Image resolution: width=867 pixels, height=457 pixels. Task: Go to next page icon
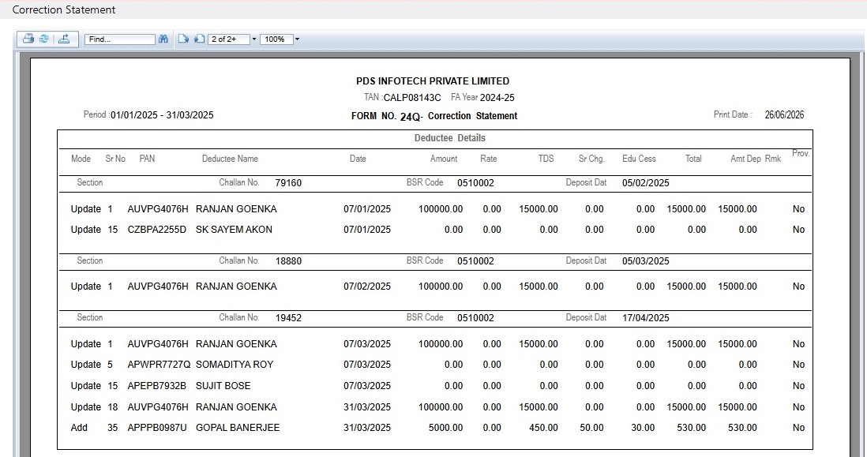tap(183, 39)
